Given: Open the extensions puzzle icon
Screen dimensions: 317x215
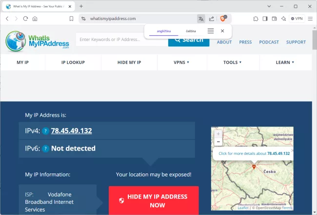Looking at the screenshot, I should pyautogui.click(x=256, y=19).
